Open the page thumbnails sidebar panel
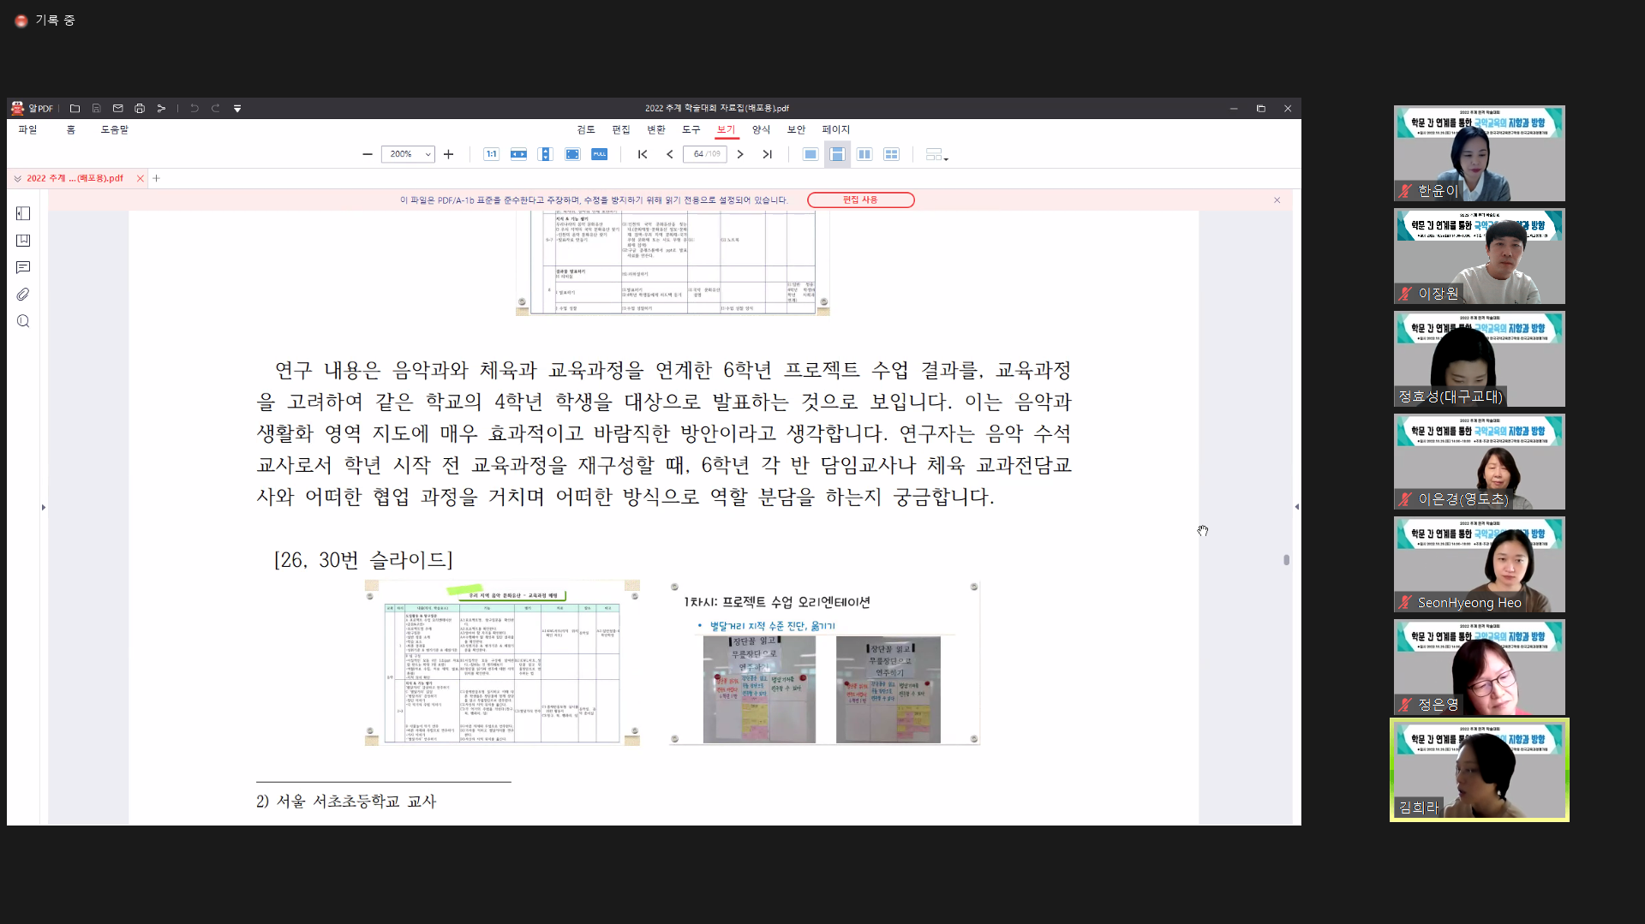The image size is (1645, 924). (23, 214)
